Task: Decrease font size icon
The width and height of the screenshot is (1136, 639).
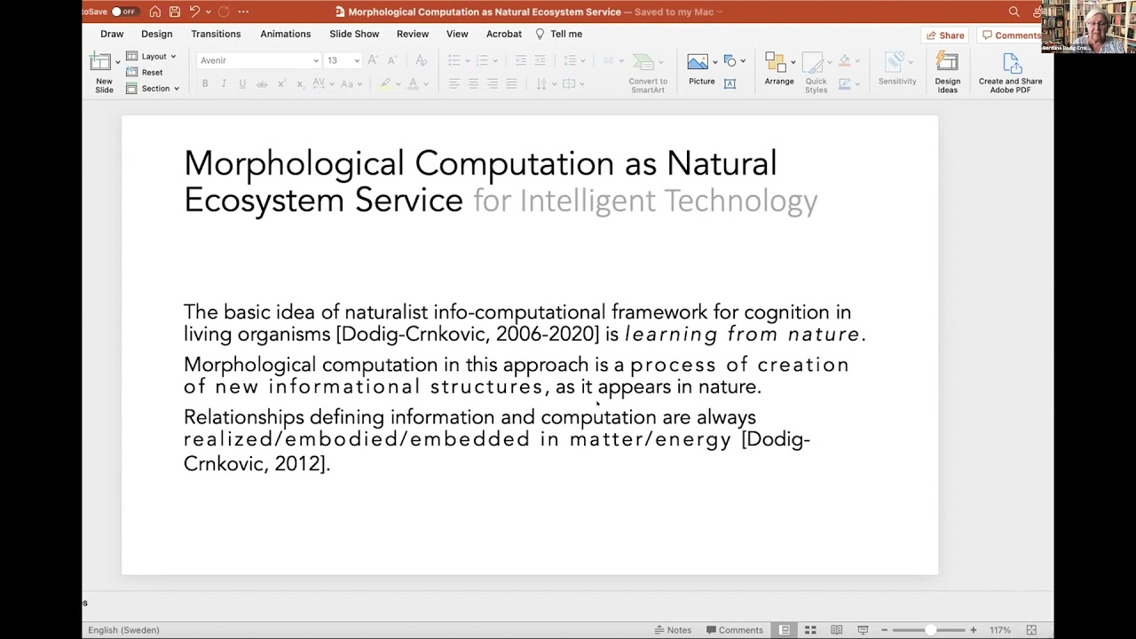Action: [391, 60]
